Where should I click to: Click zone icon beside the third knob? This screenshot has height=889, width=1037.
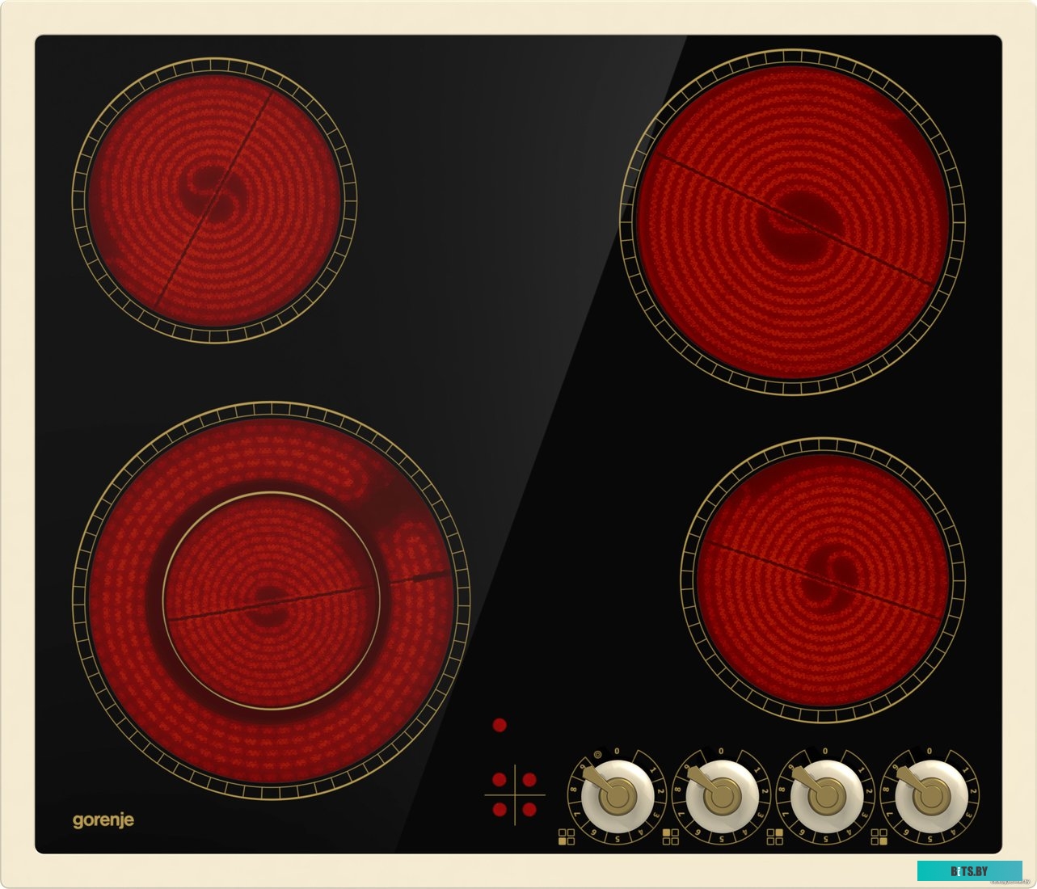click(774, 836)
